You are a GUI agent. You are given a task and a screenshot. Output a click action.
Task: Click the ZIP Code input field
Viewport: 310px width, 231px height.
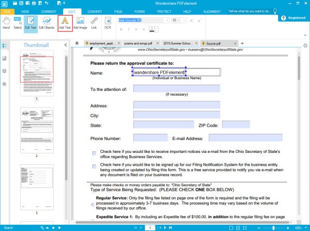236,125
